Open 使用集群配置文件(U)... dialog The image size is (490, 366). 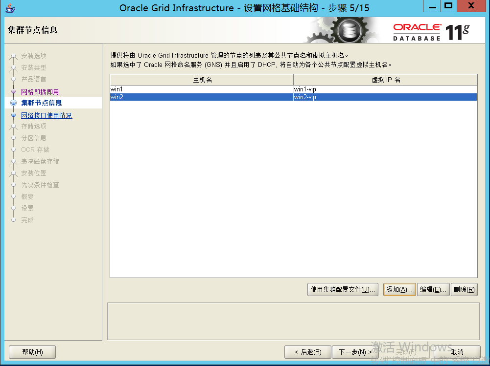[x=343, y=290]
